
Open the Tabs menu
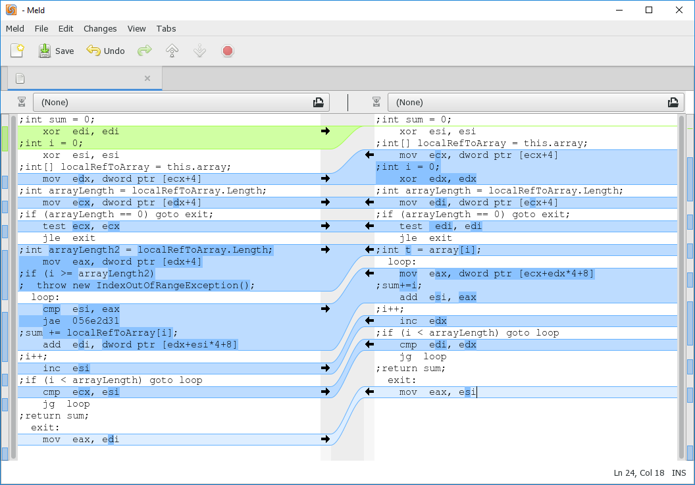pyautogui.click(x=167, y=28)
